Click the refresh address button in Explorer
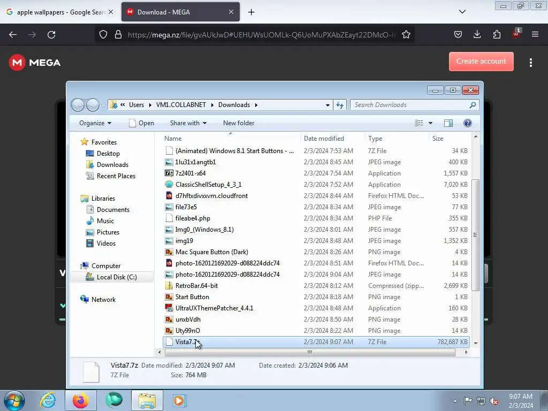Viewport: 548px width, 411px height. [340, 105]
